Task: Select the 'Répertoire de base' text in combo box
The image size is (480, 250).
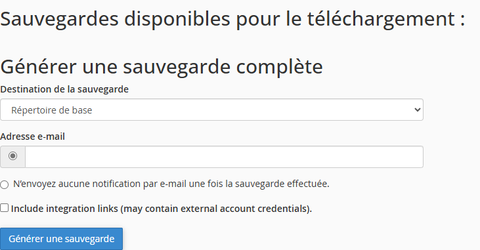Action: click(x=51, y=110)
